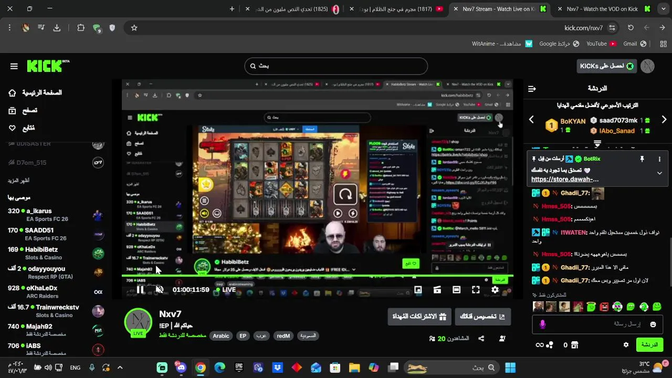Image resolution: width=672 pixels, height=378 pixels.
Task: Click the Get KICKs button
Action: coord(606,66)
